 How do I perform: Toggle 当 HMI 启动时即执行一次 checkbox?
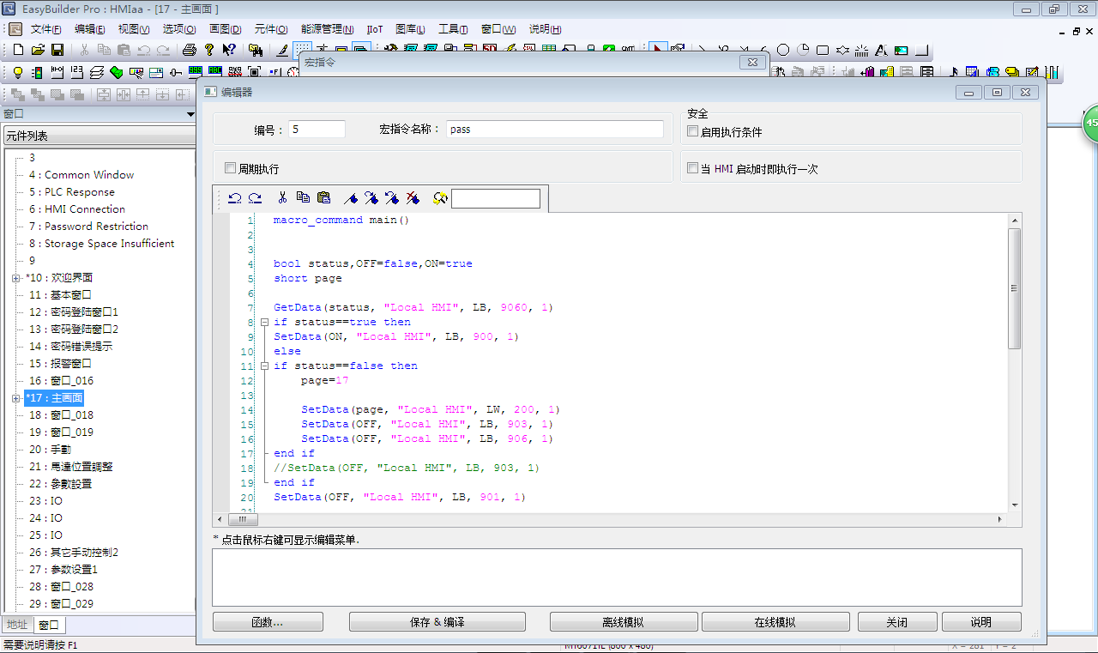(693, 168)
